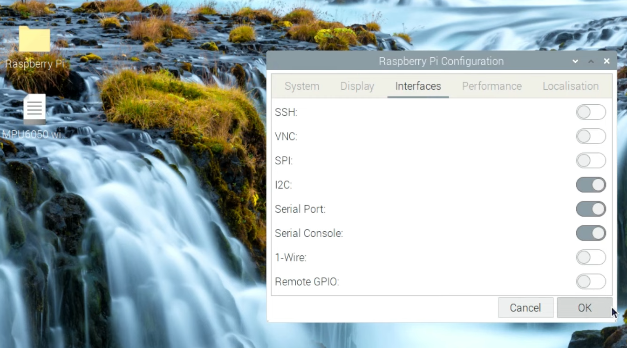Enable the SSH interface toggle
The image size is (627, 348).
tap(591, 112)
